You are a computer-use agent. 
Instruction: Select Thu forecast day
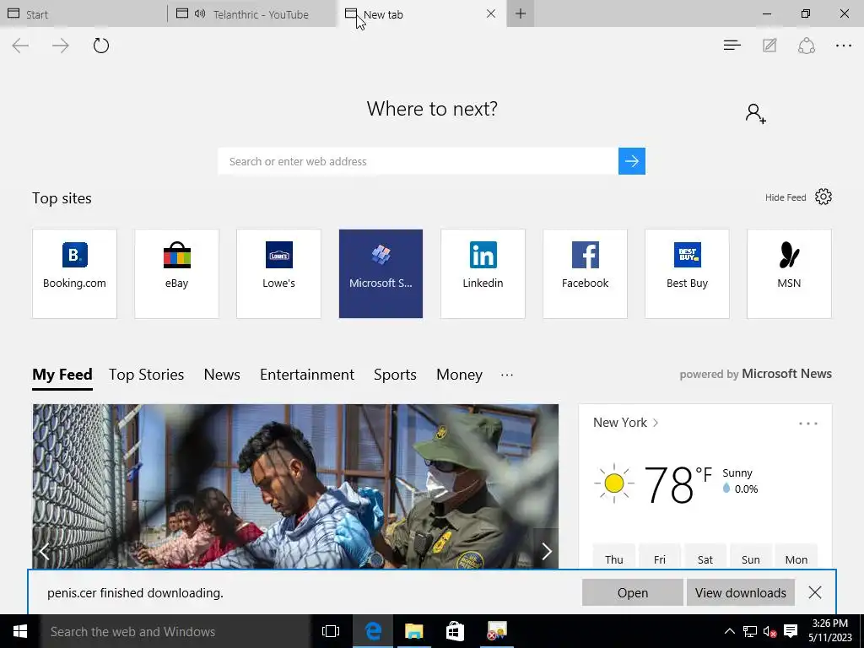(614, 558)
